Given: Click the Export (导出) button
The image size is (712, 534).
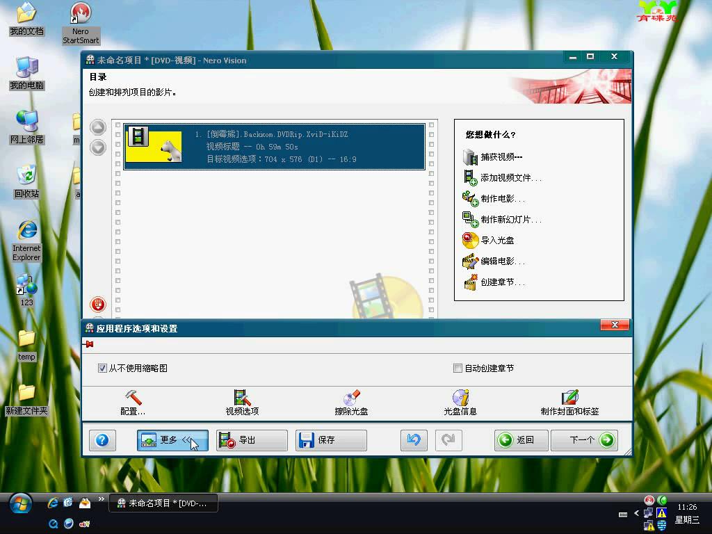Looking at the screenshot, I should pos(252,440).
